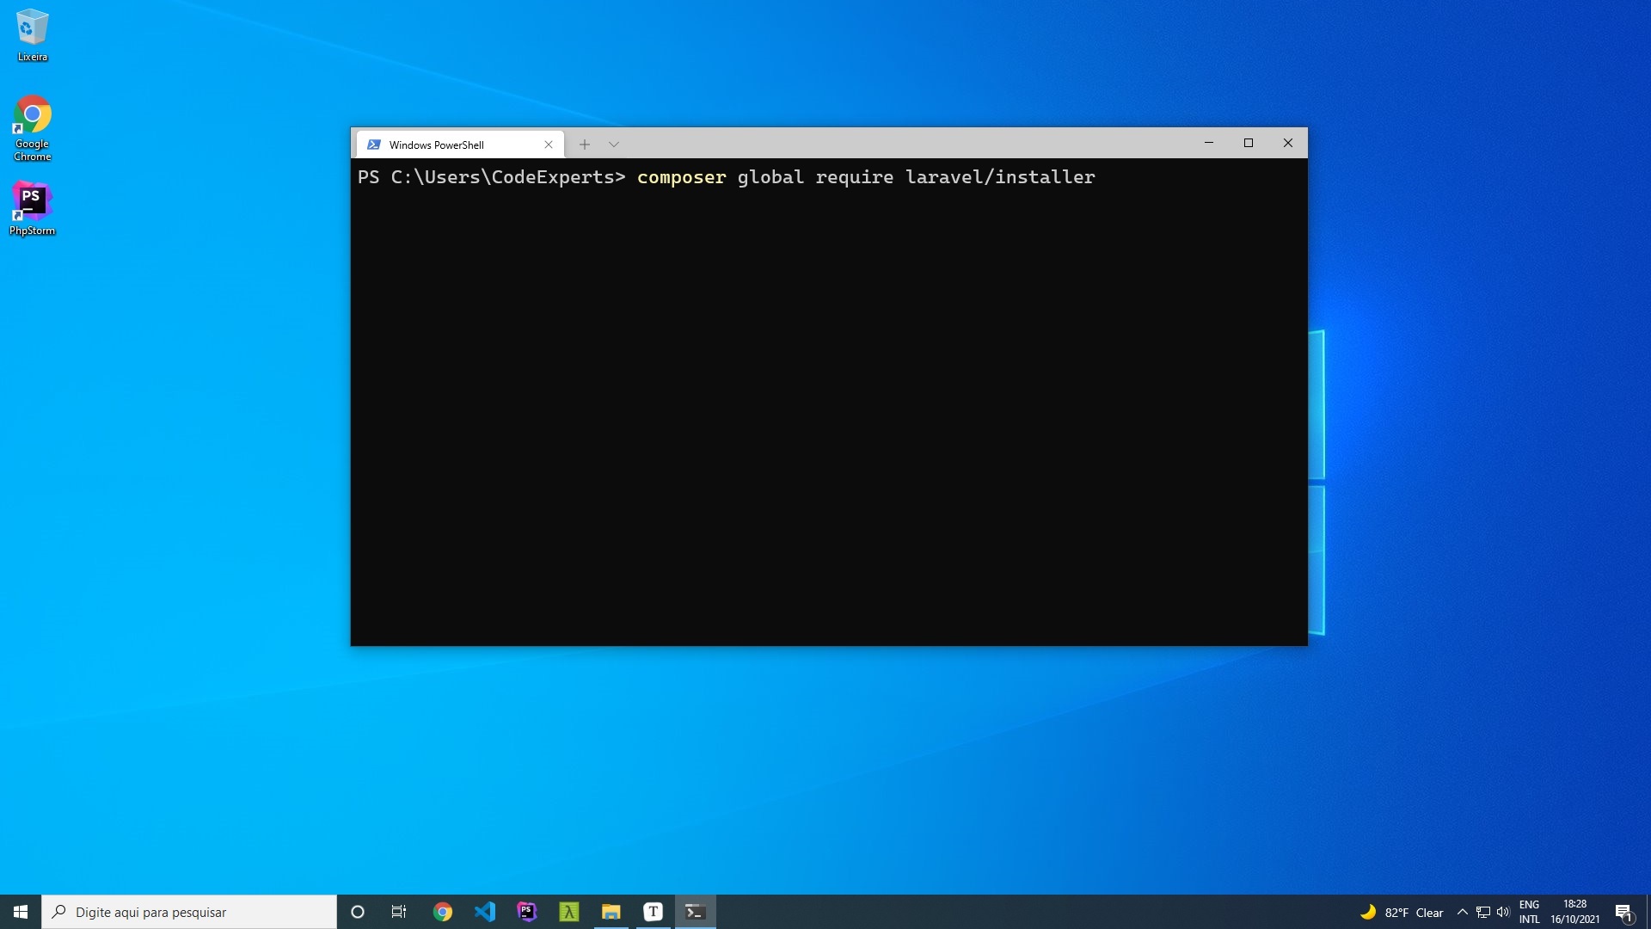This screenshot has height=929, width=1651.
Task: Open Task View in taskbar
Action: tap(399, 912)
